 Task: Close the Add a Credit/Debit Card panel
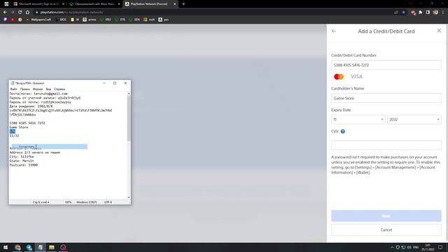(439, 31)
